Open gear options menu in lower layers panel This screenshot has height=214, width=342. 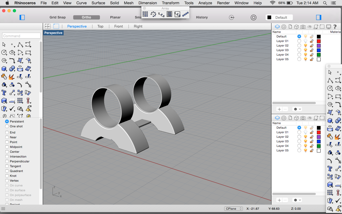coord(297,200)
